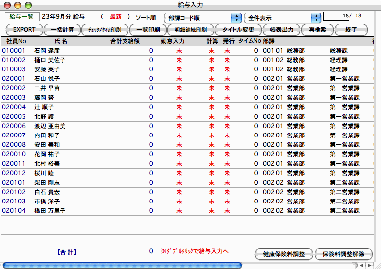
Task: Click 帳表出力 report output button
Action: (278, 30)
